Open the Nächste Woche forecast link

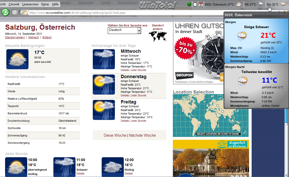(x=143, y=135)
